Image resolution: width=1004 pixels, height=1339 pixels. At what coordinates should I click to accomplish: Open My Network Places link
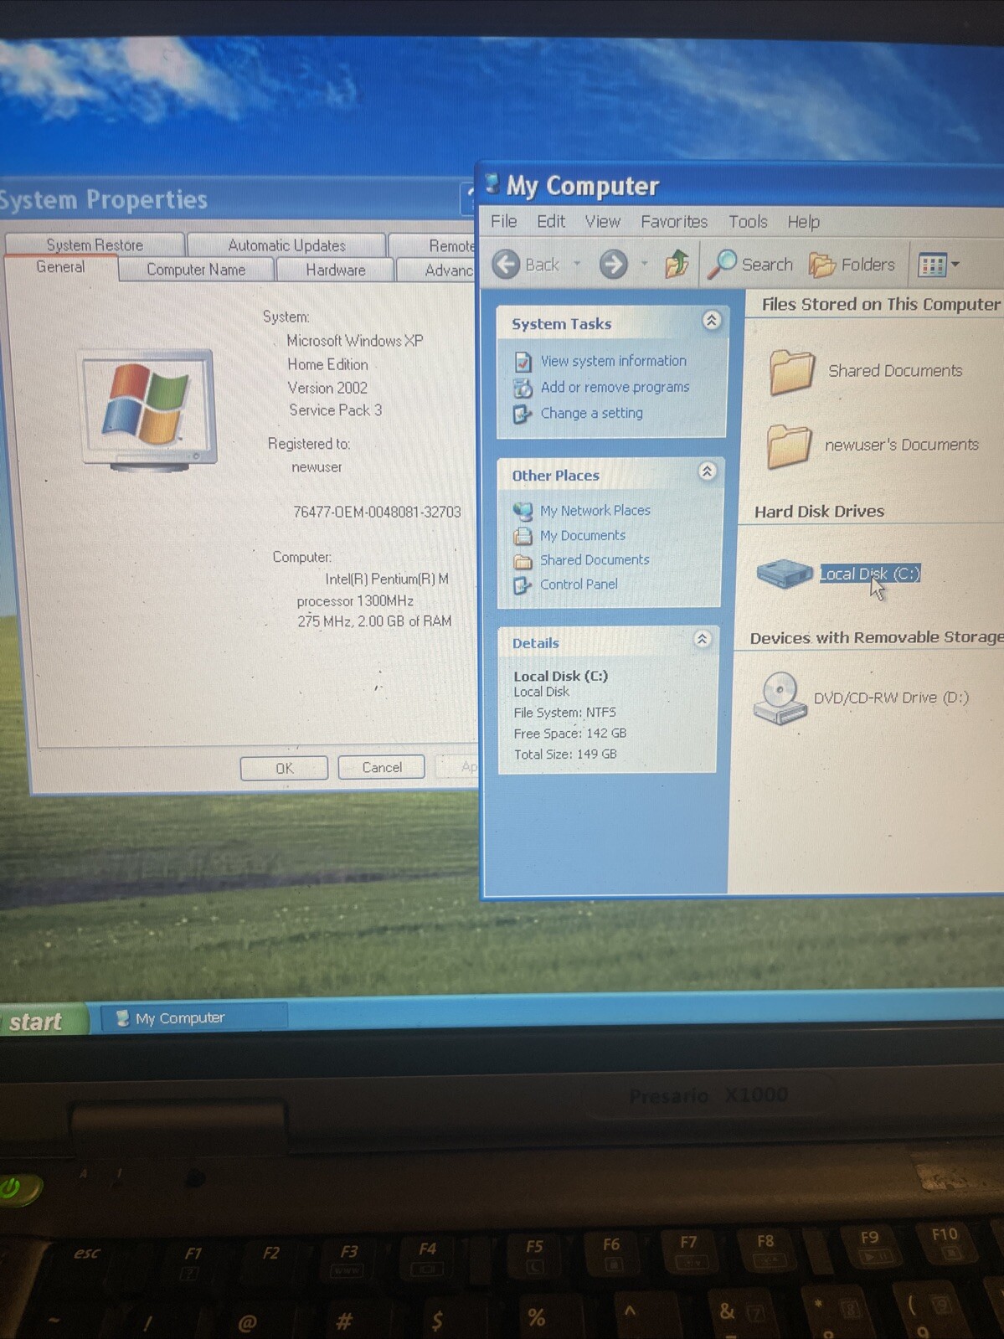(595, 510)
